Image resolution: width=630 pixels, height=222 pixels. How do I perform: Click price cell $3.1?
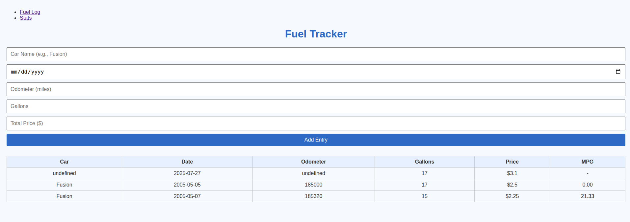point(512,173)
